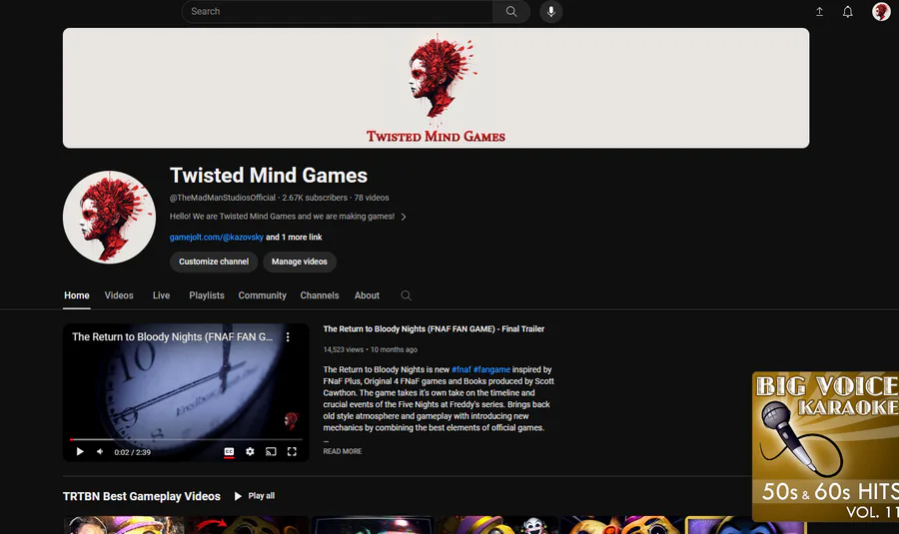
Task: Click the Twisted Mind Games channel avatar
Action: pyautogui.click(x=109, y=218)
